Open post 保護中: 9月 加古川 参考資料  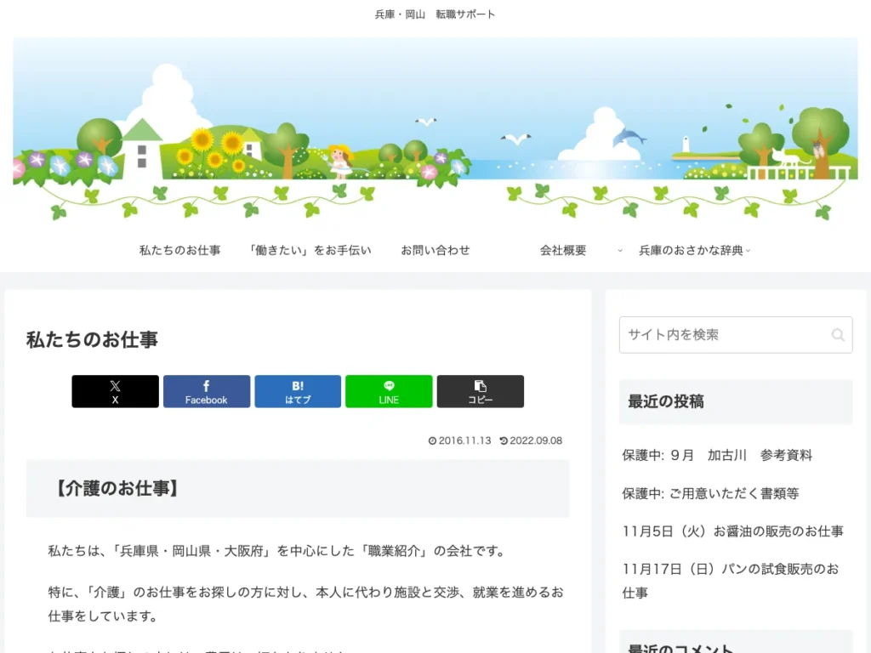point(717,456)
